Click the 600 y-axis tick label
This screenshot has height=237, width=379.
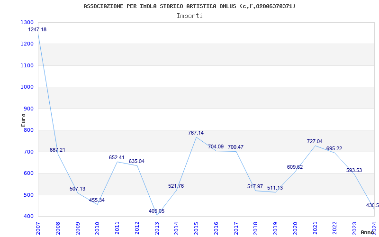(29, 173)
